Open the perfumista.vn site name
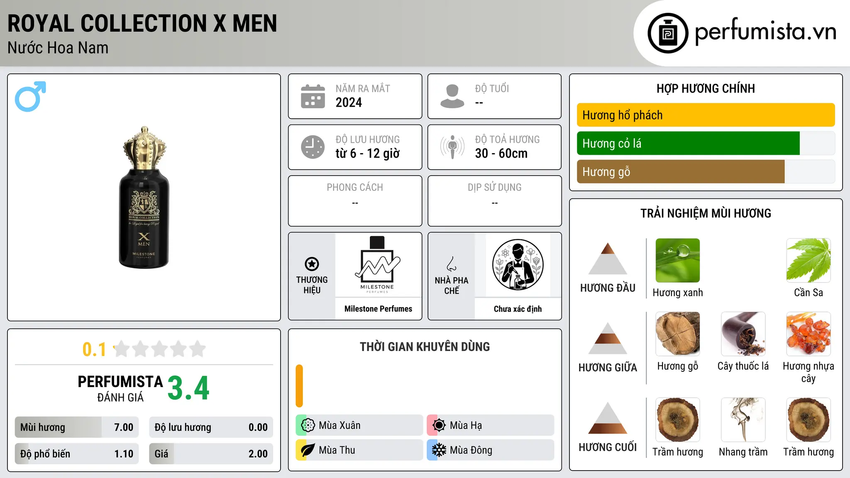 [x=765, y=32]
